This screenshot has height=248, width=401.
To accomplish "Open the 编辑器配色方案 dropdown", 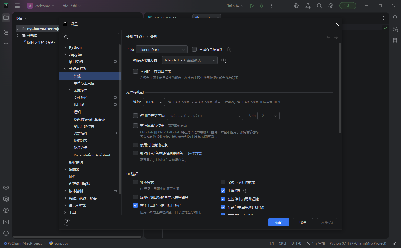I will point(190,60).
